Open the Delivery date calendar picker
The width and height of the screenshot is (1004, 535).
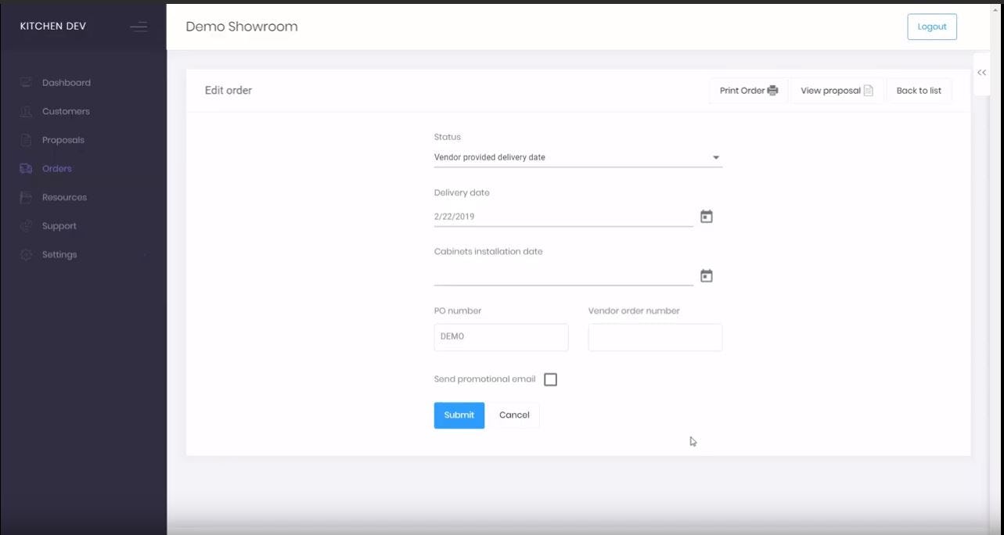point(706,216)
